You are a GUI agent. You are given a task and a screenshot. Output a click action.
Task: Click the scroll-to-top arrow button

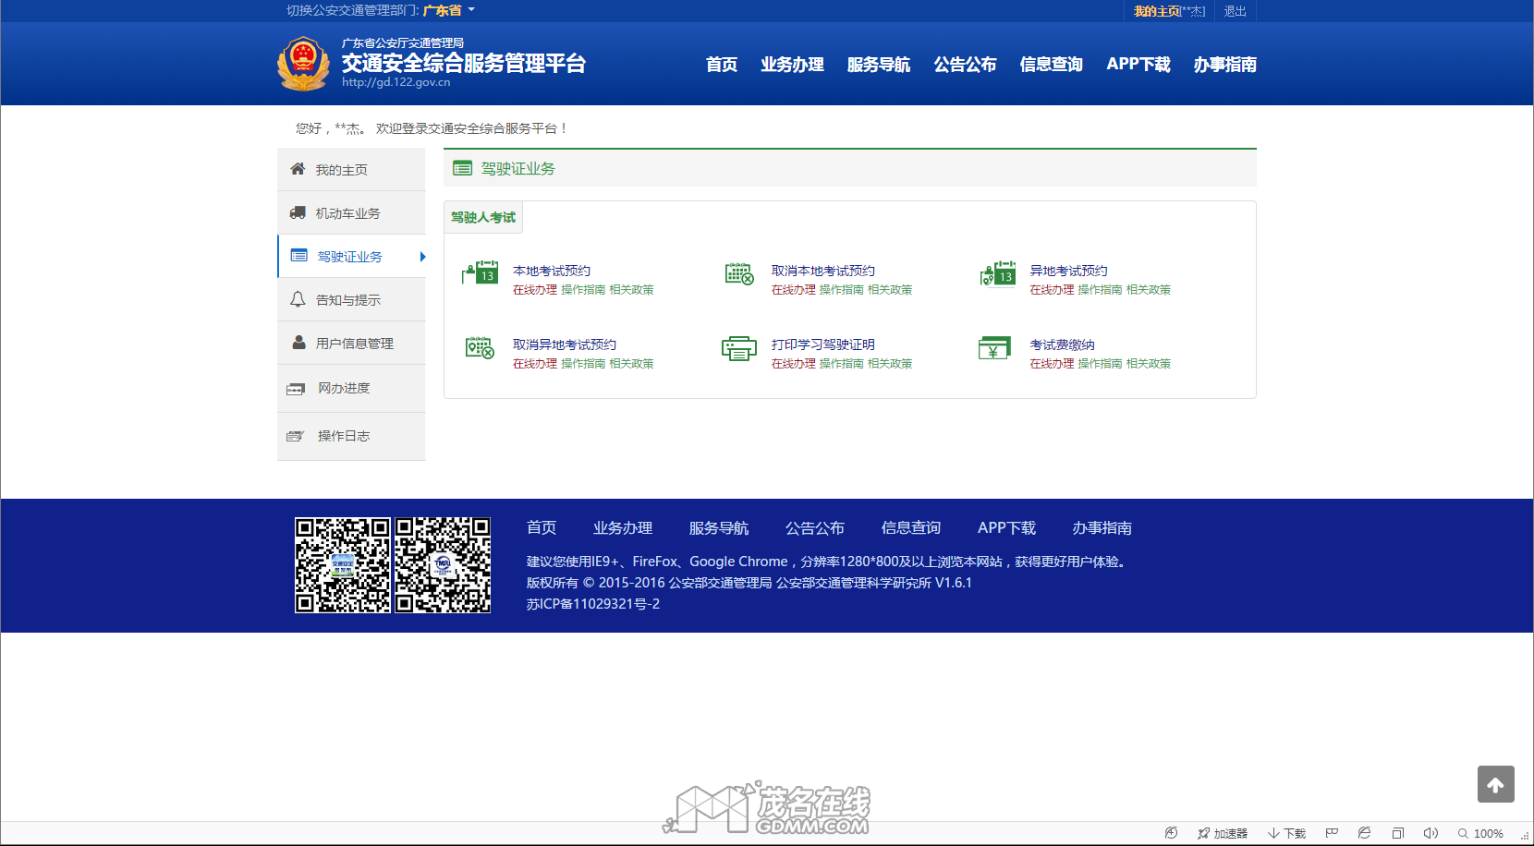tap(1495, 784)
